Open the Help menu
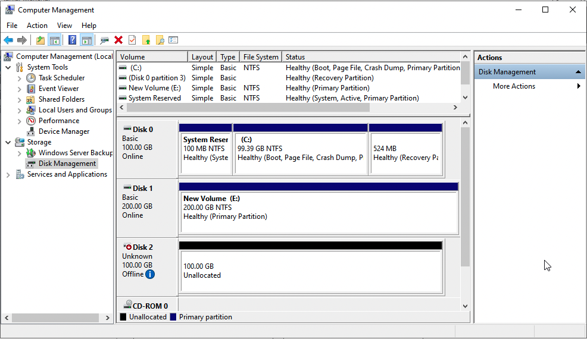The height and width of the screenshot is (339, 587). 89,26
